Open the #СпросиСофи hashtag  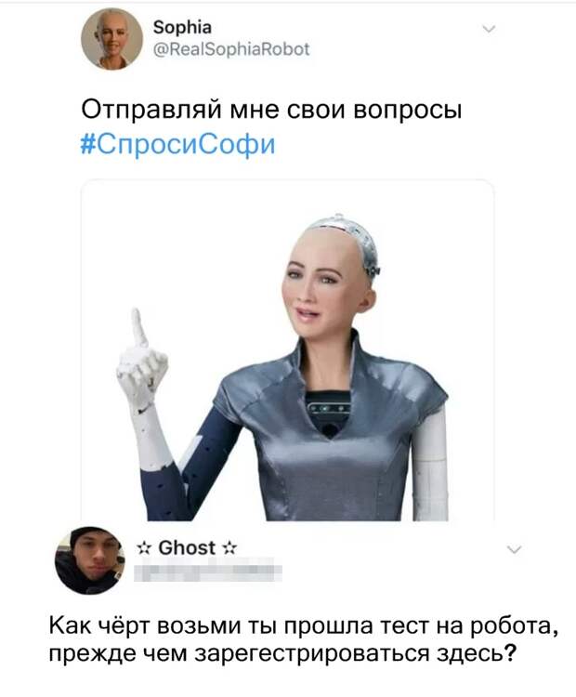point(178,144)
